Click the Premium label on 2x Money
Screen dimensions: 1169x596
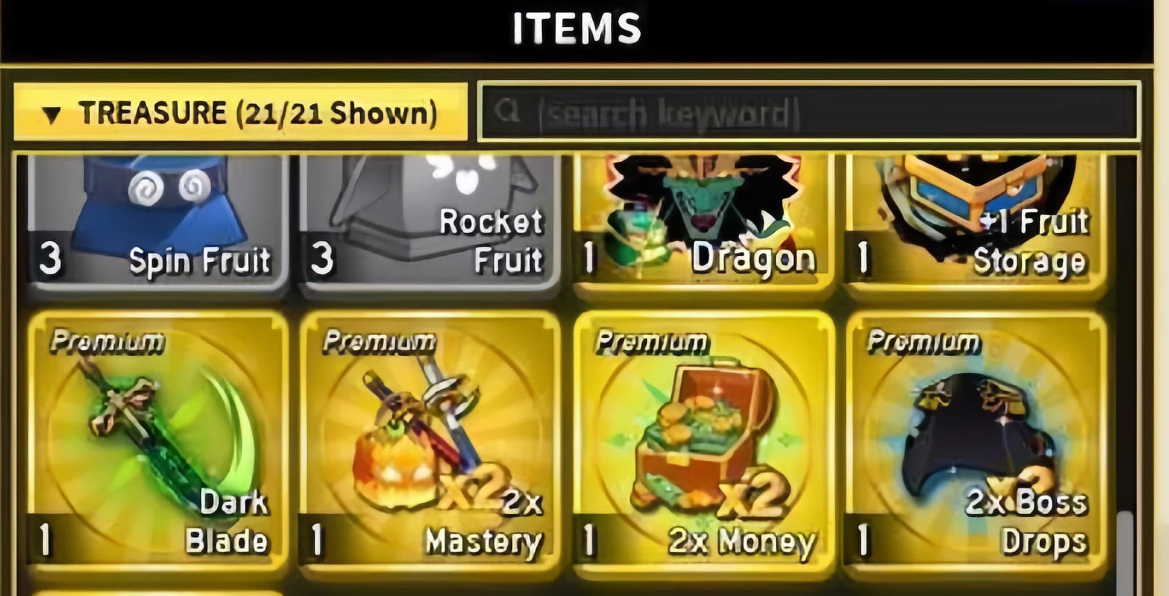[652, 343]
